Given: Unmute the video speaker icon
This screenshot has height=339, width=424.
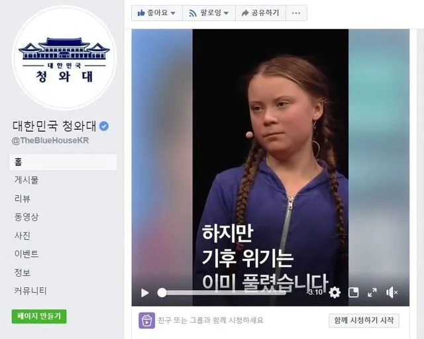Looking at the screenshot, I should [x=392, y=293].
